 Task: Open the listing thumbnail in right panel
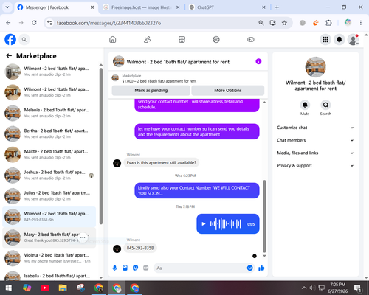pyautogui.click(x=315, y=67)
